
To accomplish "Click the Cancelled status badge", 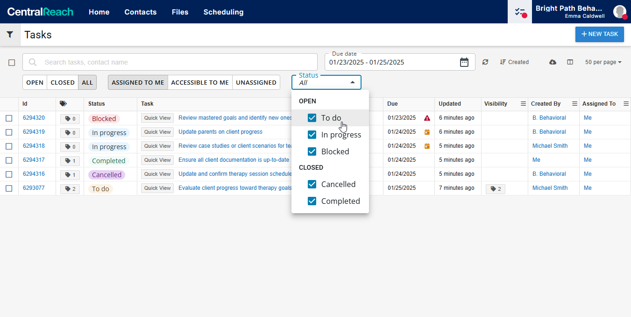I will tap(106, 175).
